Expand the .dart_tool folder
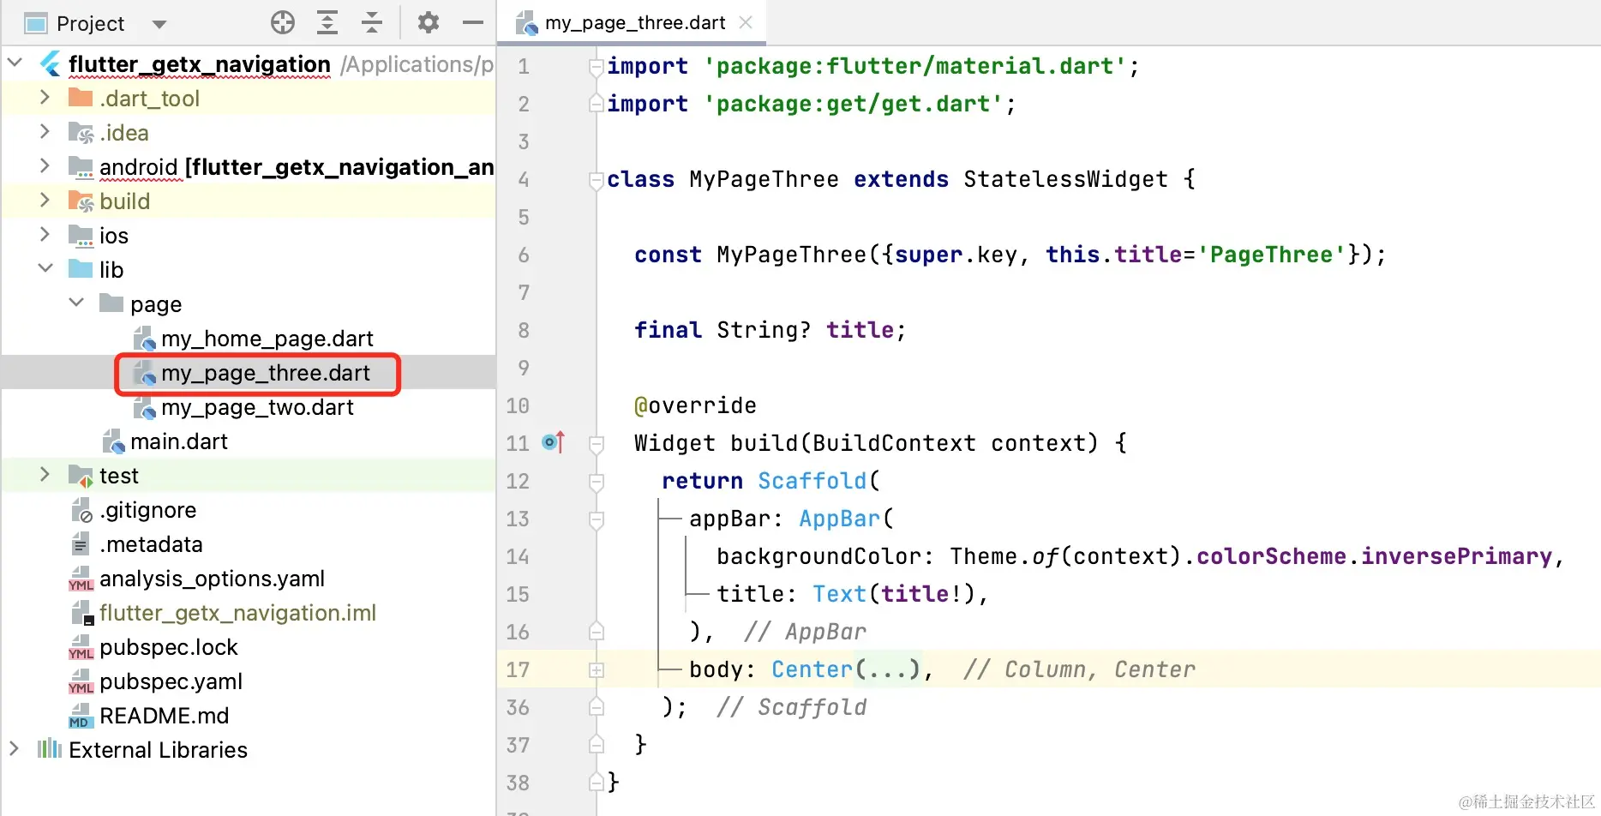 click(45, 98)
